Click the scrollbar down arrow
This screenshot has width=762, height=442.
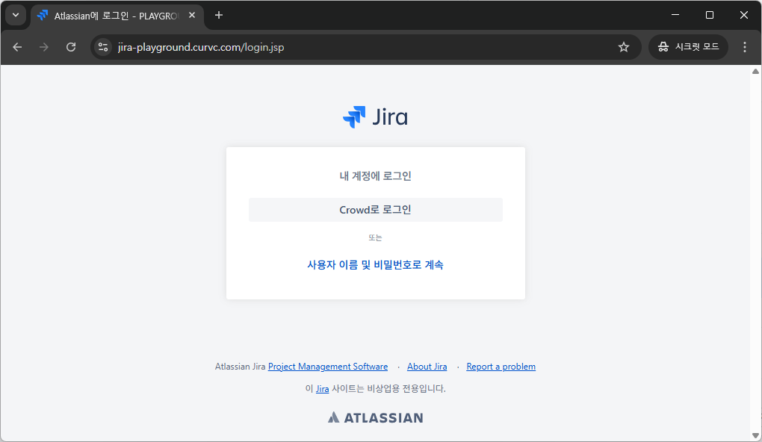point(755,435)
